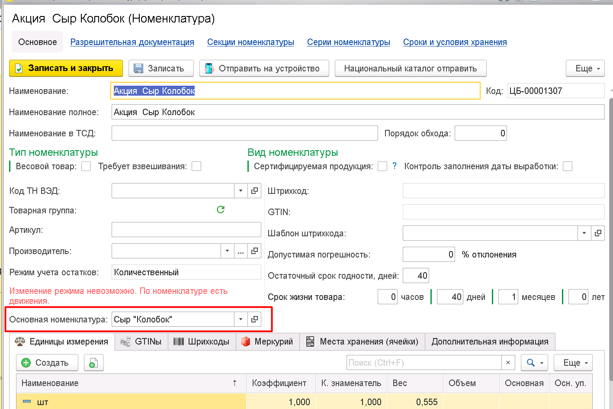Expand the Код ТН ВЭД dropdown
The image size is (613, 409).
[241, 191]
